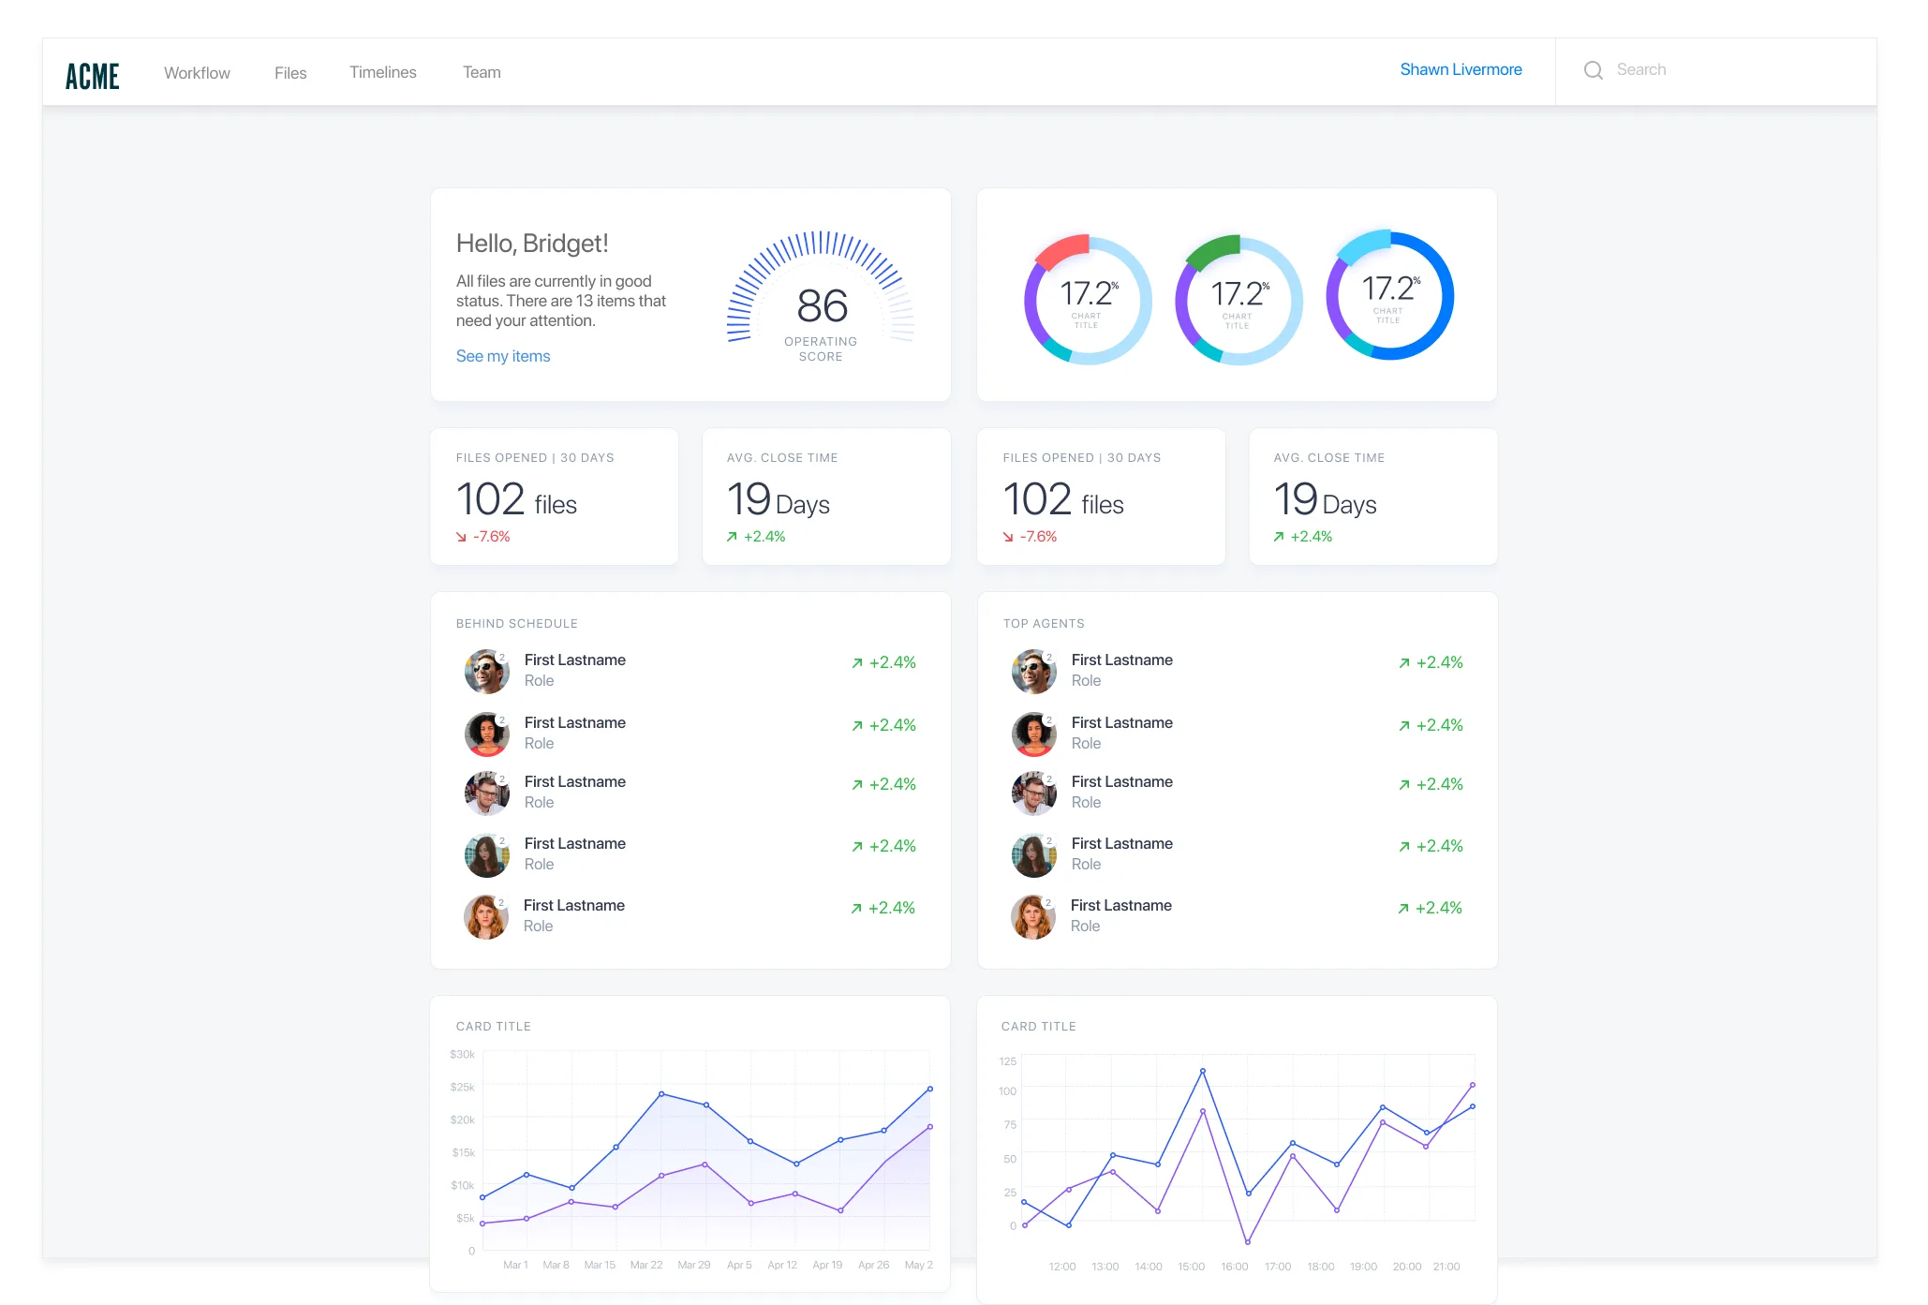The height and width of the screenshot is (1305, 1928).
Task: Click the Mar 22 label on left chart
Action: pos(646,1265)
